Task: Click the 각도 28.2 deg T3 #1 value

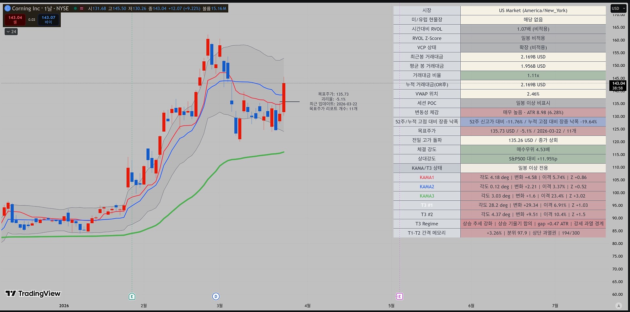Action: click(533, 205)
